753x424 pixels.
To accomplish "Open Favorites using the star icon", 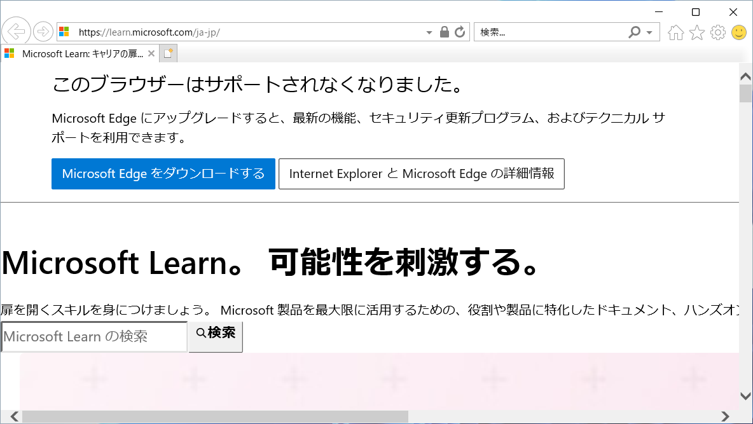I will (x=696, y=32).
